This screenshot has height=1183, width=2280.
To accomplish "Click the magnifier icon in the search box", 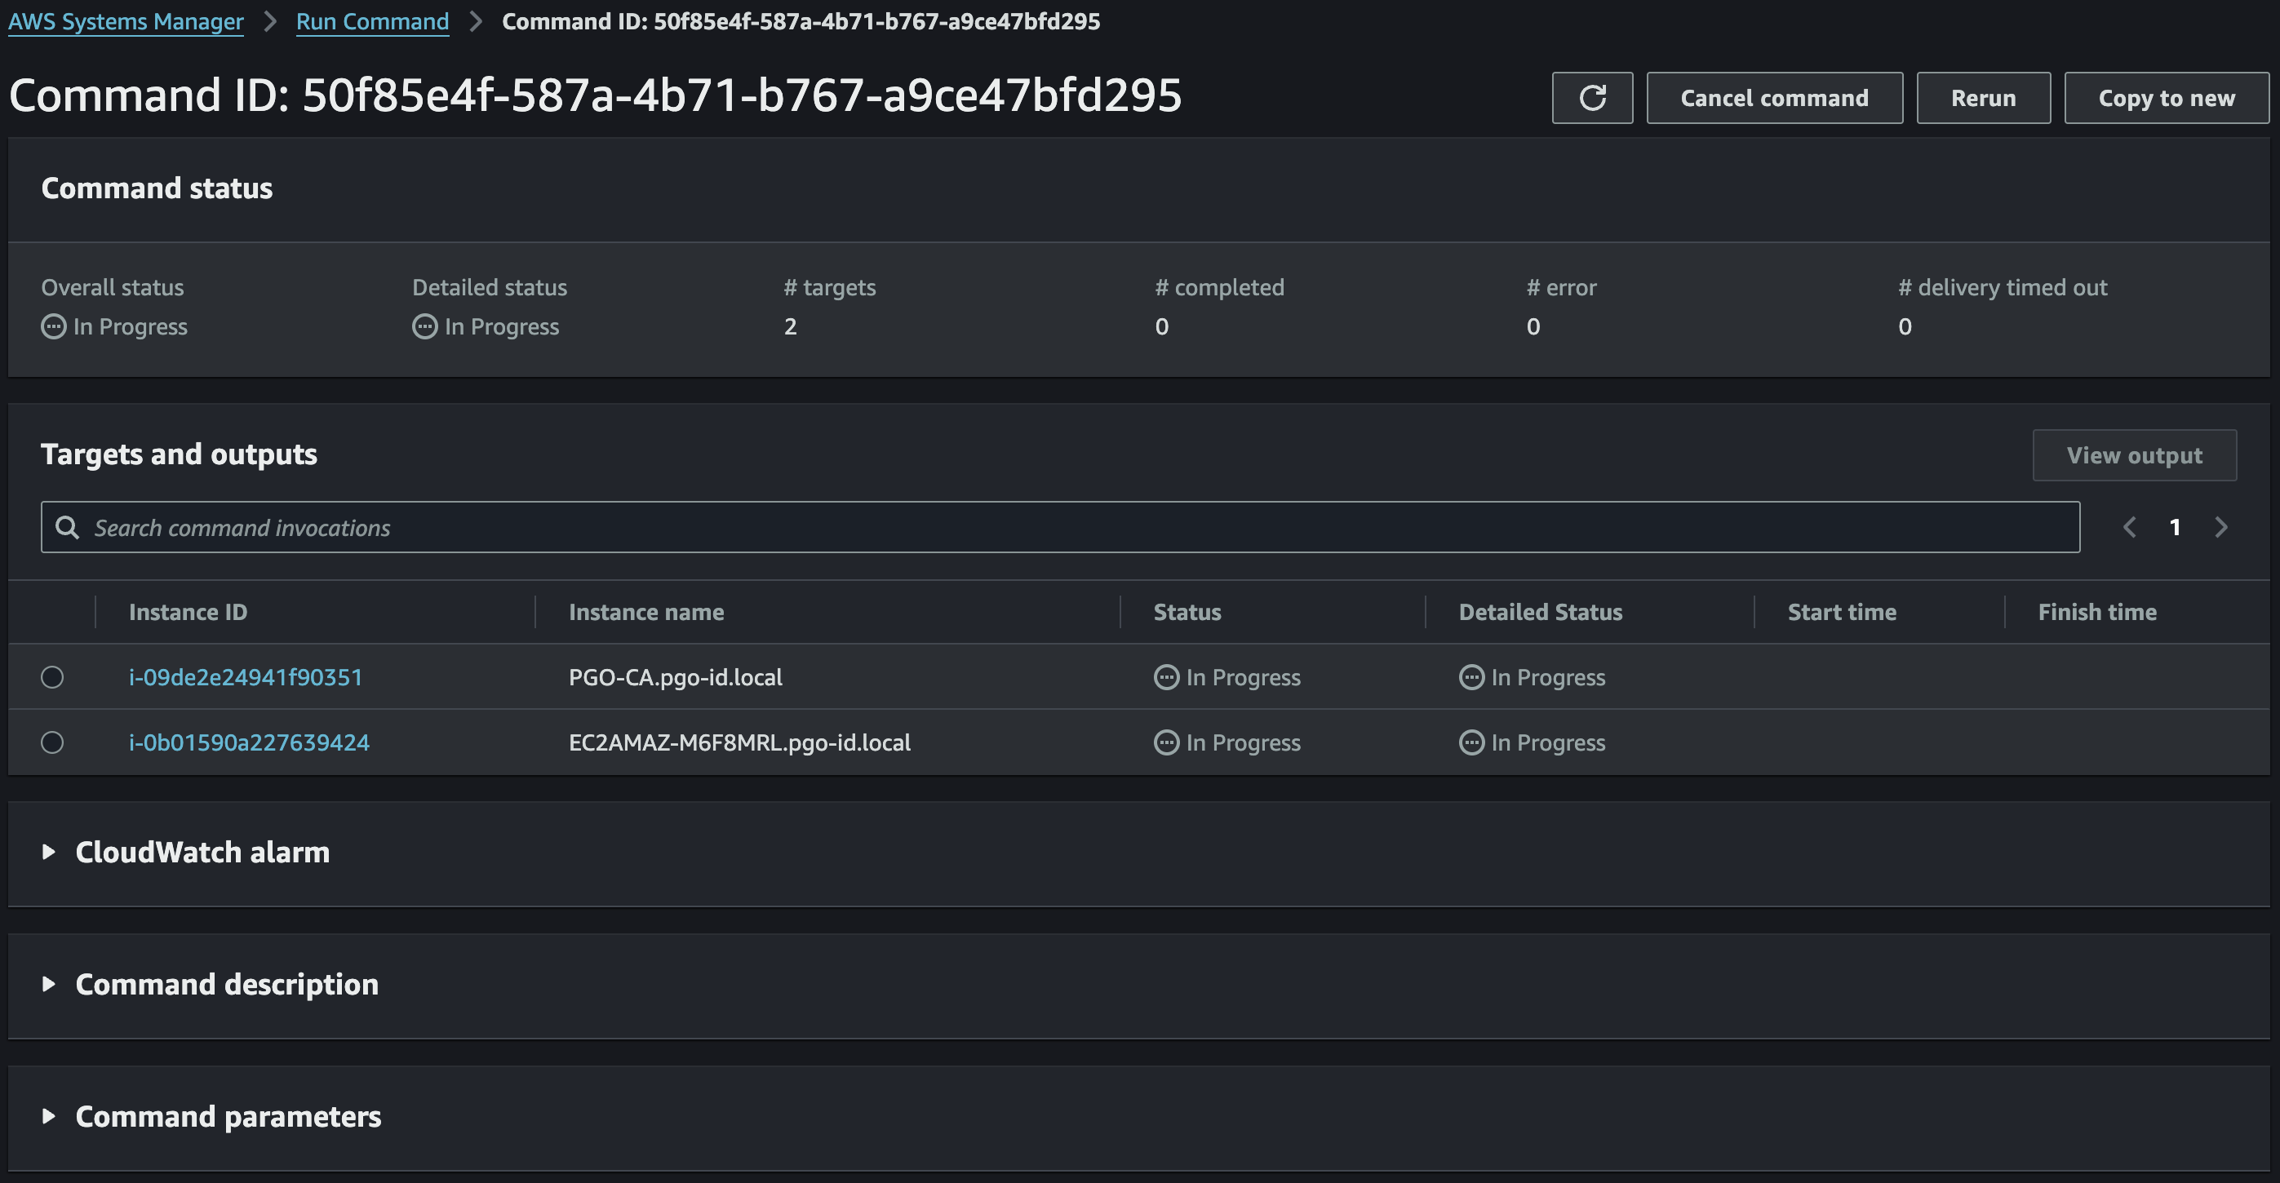I will pyautogui.click(x=67, y=526).
